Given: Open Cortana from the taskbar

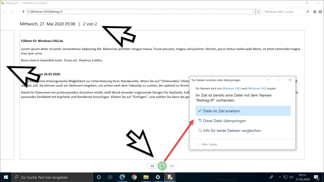Looking at the screenshot, I should point(99,177).
